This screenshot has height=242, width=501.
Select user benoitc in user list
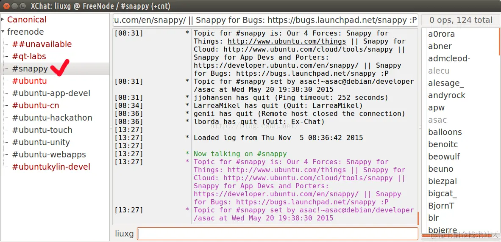(x=443, y=144)
